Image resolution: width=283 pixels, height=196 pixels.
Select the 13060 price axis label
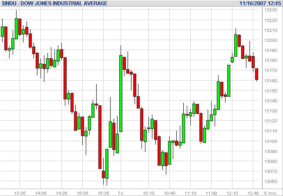tap(270, 181)
